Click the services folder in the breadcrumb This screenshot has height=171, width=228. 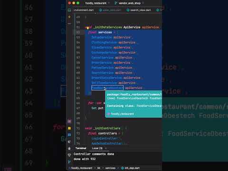[x=110, y=168]
